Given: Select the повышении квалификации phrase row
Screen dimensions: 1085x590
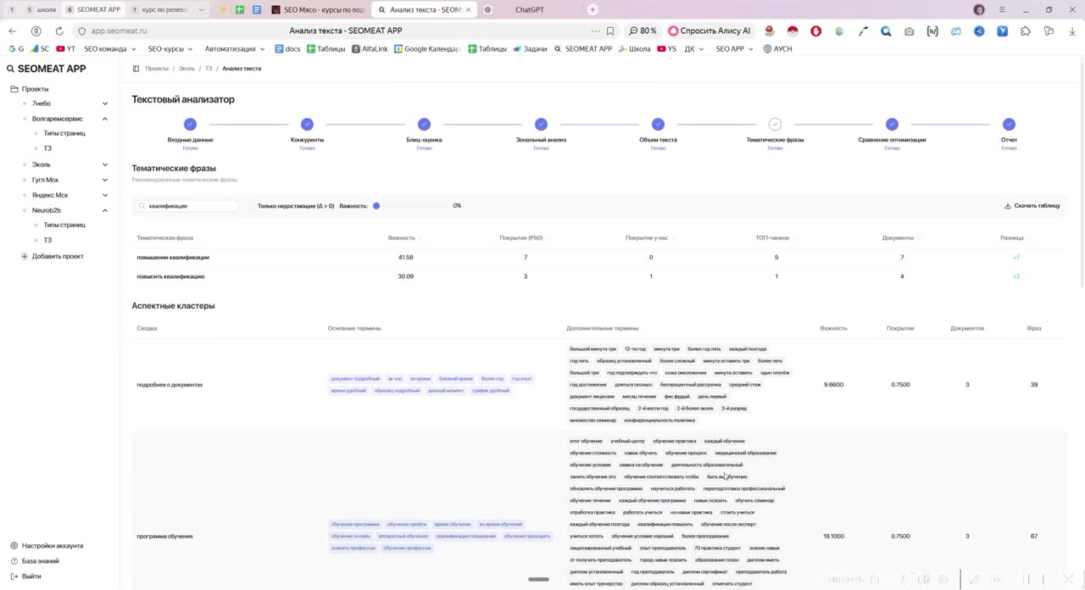Looking at the screenshot, I should pos(598,257).
